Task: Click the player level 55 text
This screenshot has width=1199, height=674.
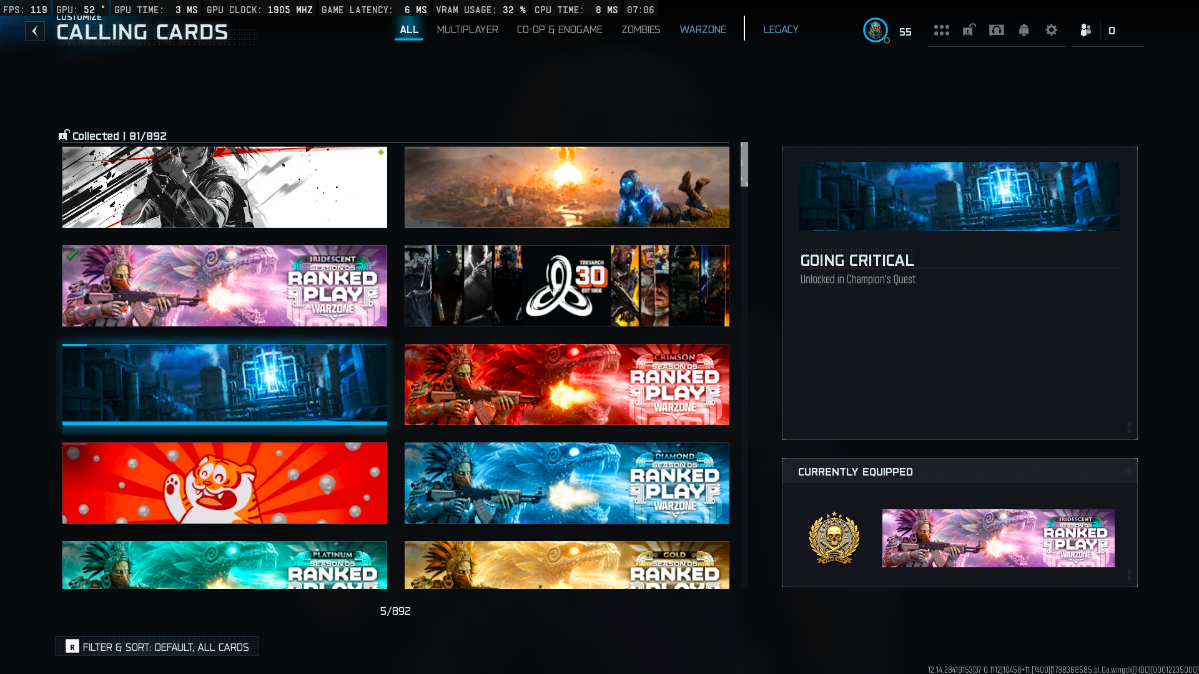Action: click(905, 32)
